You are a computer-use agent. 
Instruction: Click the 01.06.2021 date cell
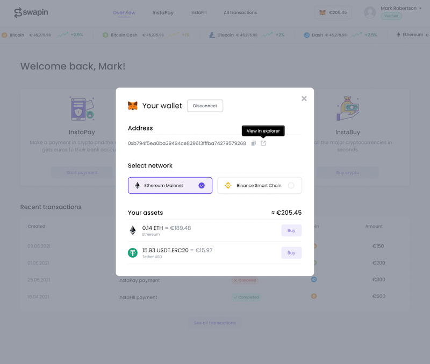coord(38,263)
